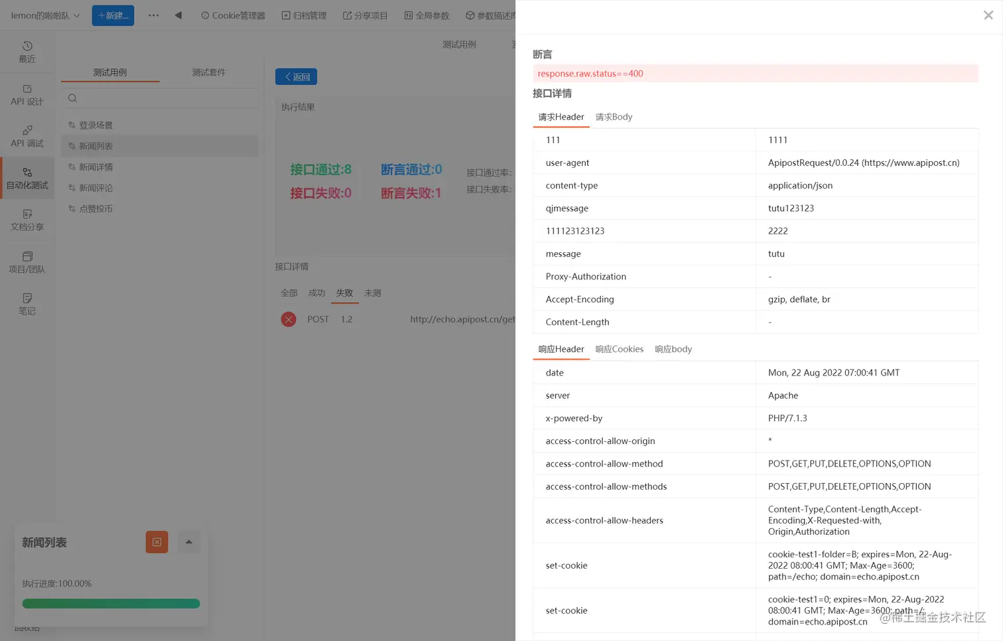Open 分享项目

pyautogui.click(x=365, y=15)
